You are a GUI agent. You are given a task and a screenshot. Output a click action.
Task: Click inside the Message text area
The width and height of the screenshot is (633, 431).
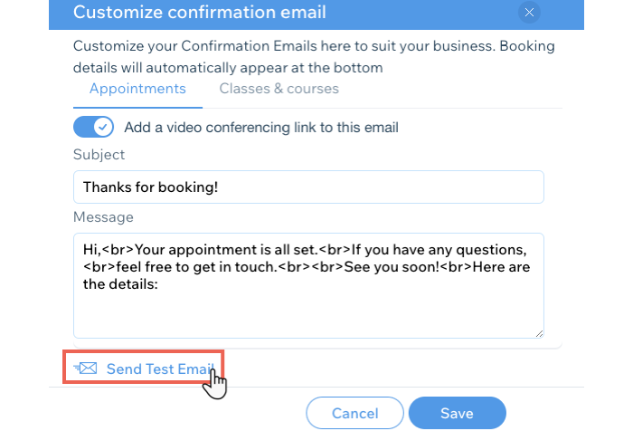coord(308,285)
